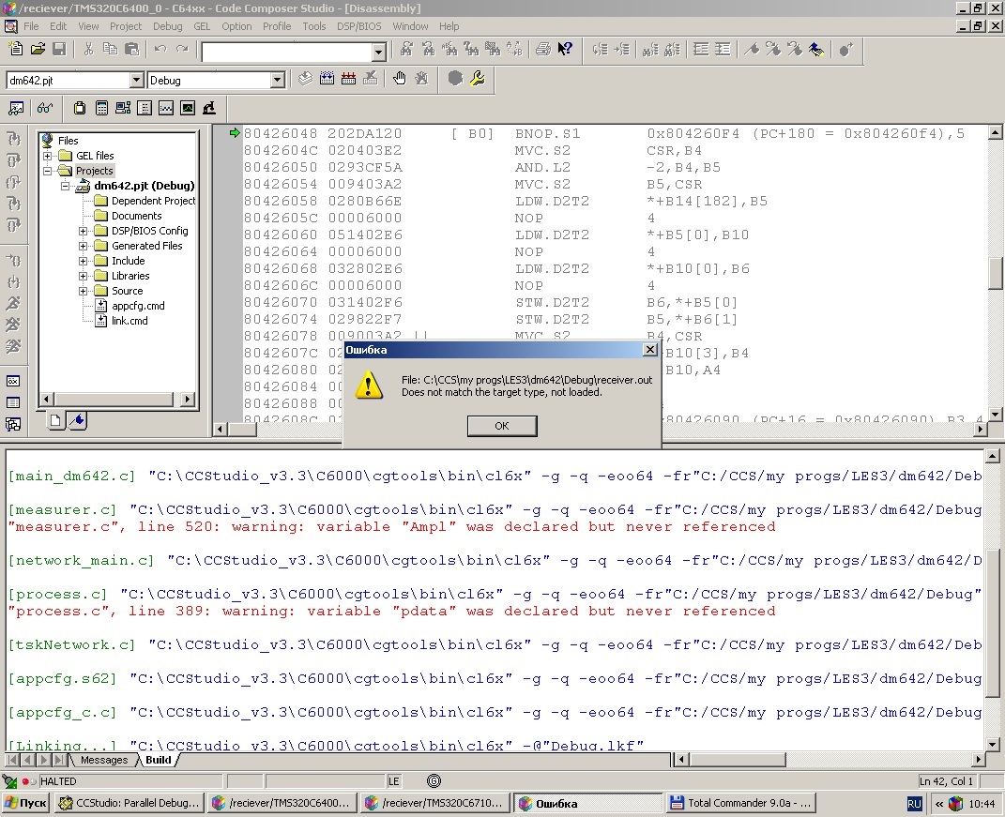Toggle breakpoint with the hand icon
This screenshot has height=817, width=1005.
400,79
